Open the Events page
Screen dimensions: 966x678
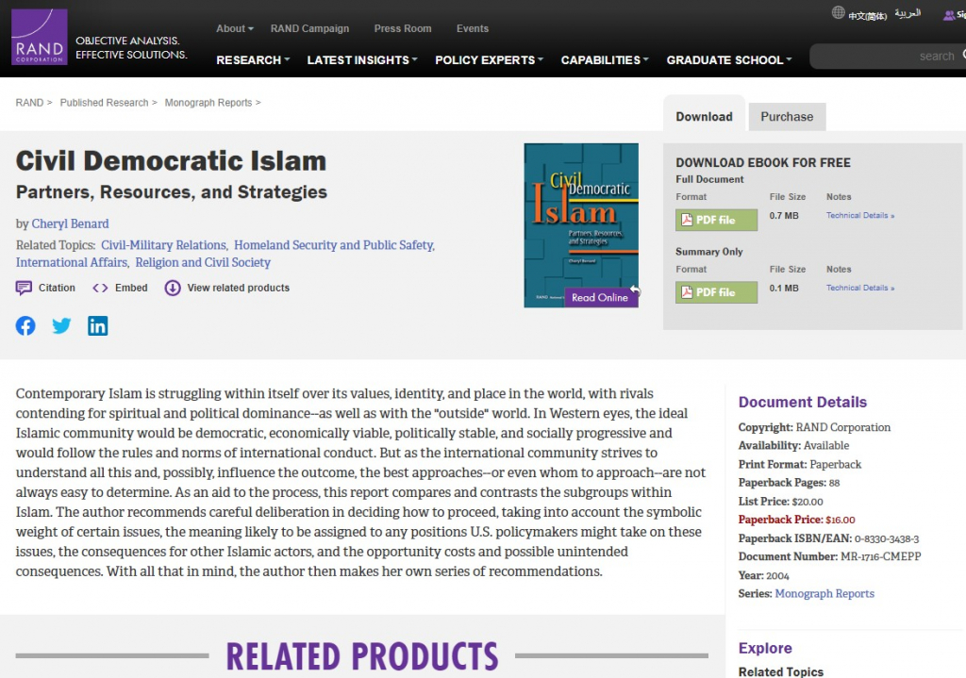[x=473, y=28]
